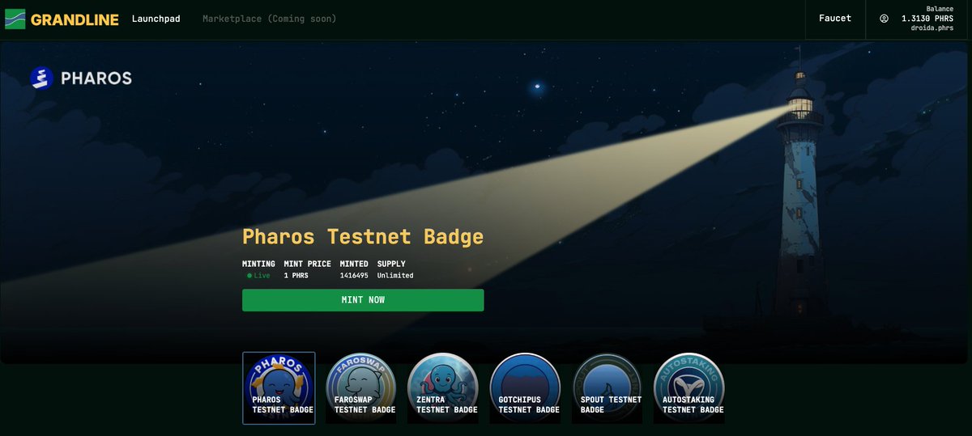972x436 pixels.
Task: Click the 1 PHRS mint price
Action: click(x=296, y=276)
